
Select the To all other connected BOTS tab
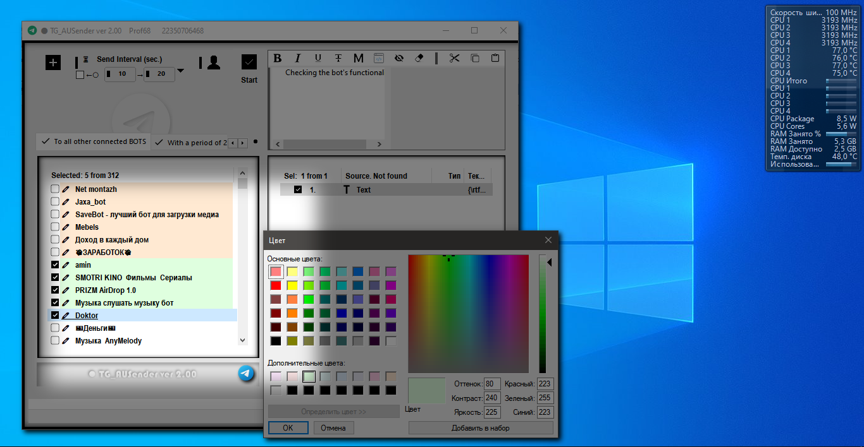(94, 142)
